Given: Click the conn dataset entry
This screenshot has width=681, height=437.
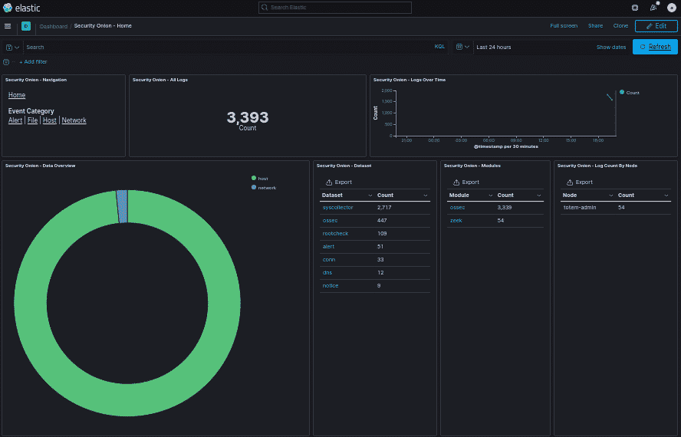Looking at the screenshot, I should pyautogui.click(x=329, y=260).
